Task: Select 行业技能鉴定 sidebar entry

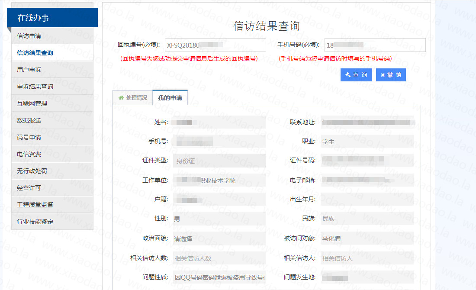Action: click(52, 221)
